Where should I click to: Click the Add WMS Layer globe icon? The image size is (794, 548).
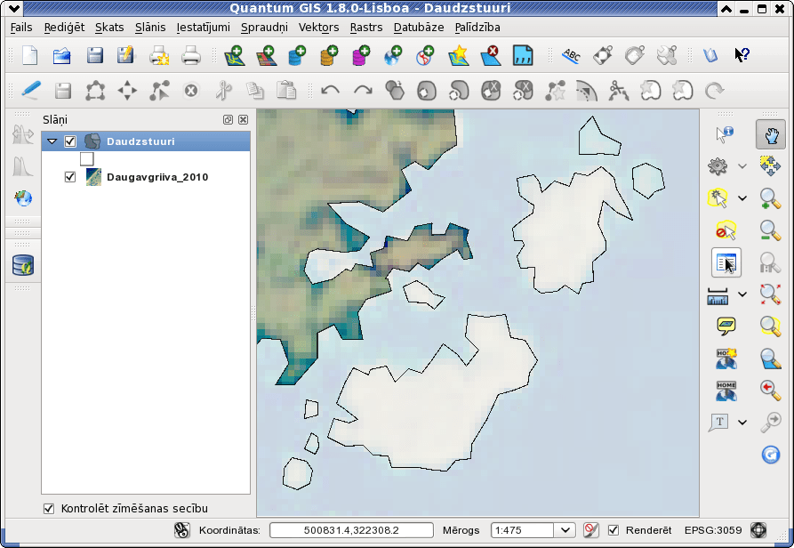pos(393,56)
